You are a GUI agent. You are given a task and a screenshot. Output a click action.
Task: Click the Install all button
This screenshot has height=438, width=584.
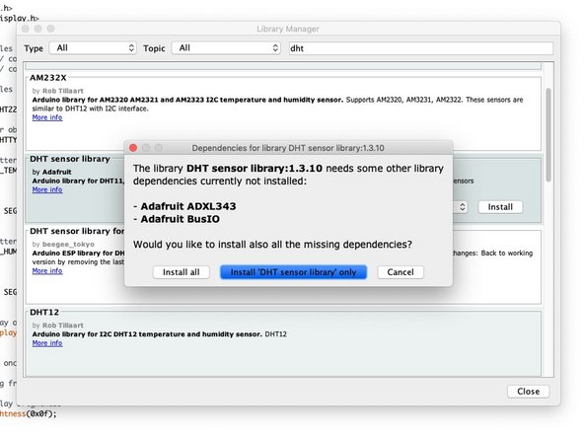181,272
